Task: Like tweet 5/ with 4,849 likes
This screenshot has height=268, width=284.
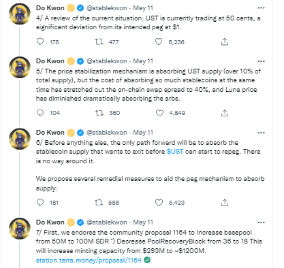Action: coord(159,113)
